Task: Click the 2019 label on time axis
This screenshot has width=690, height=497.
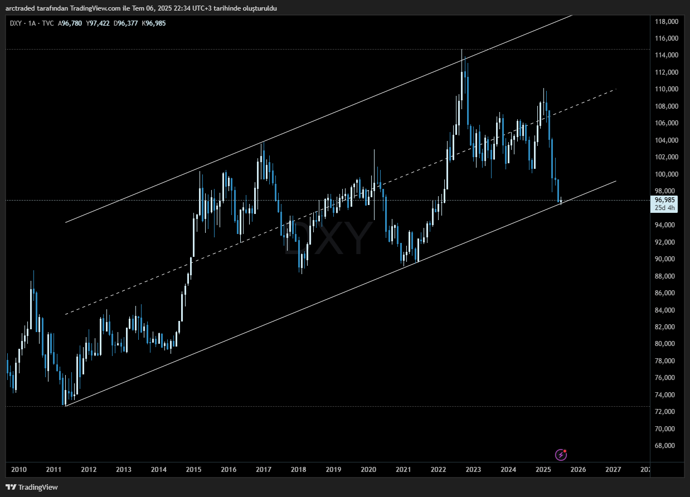Action: click(333, 470)
